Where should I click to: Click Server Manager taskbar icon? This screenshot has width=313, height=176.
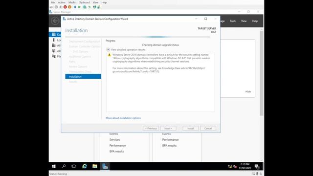click(105, 166)
